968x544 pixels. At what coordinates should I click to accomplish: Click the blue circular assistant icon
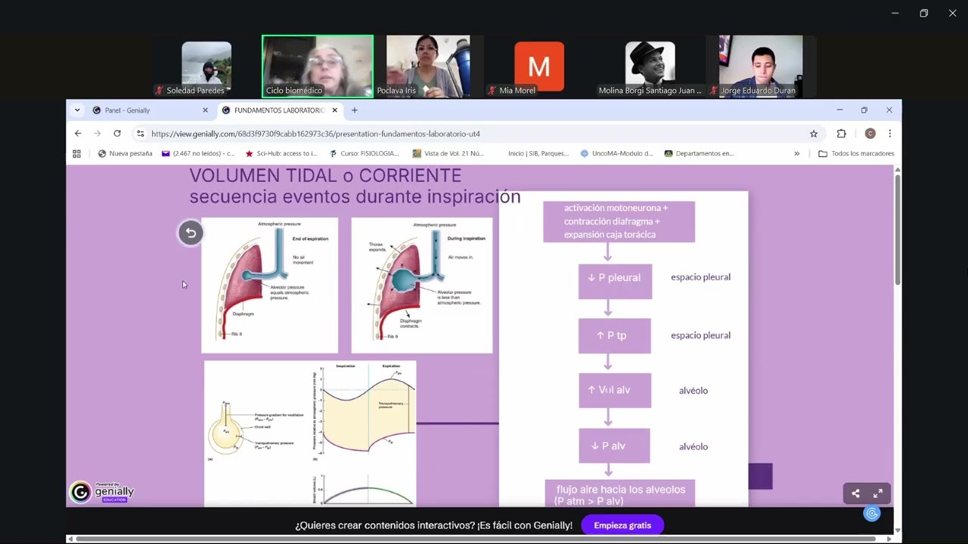(x=872, y=514)
